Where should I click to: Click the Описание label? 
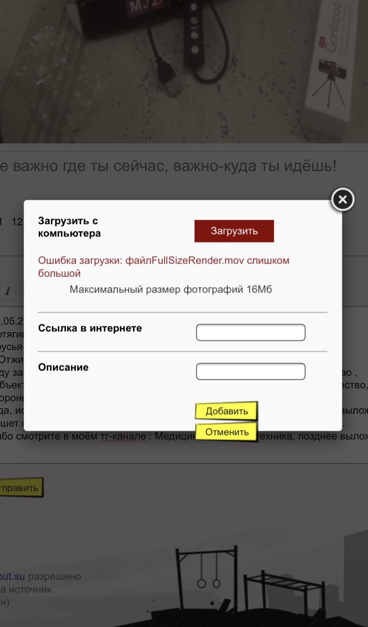pyautogui.click(x=63, y=367)
